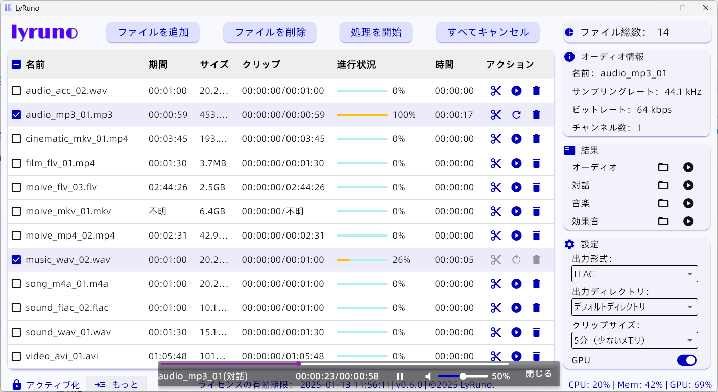Click the ファイルを追加 button
This screenshot has height=392, width=718.
153,32
